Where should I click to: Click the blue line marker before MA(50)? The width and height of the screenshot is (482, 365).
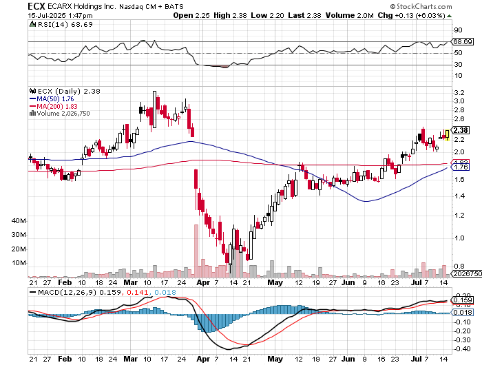[32, 99]
